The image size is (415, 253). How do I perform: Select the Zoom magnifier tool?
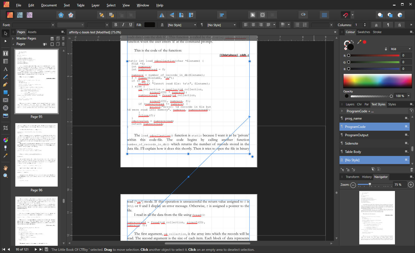point(6,176)
